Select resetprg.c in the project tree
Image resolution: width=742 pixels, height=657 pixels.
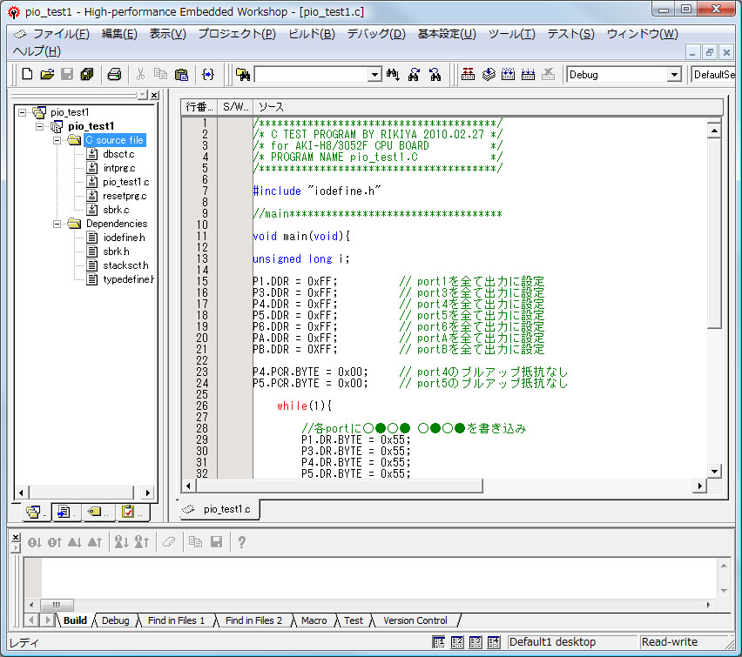point(125,196)
